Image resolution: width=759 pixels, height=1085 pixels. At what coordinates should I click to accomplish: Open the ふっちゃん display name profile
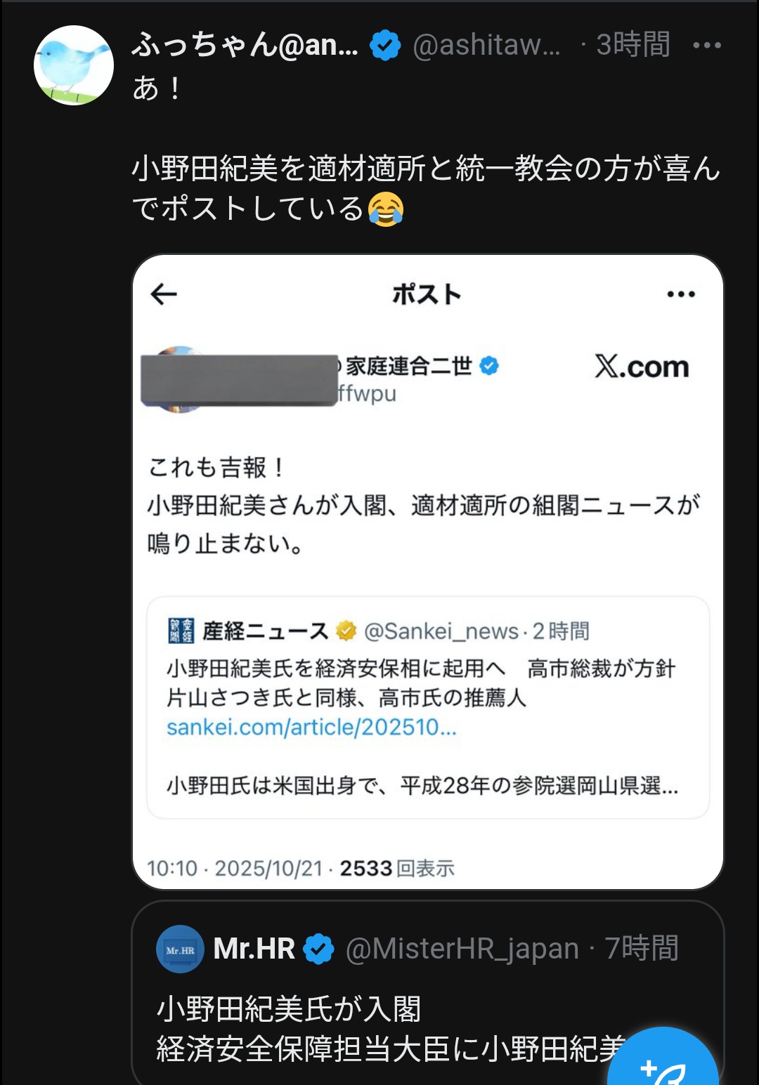[245, 46]
